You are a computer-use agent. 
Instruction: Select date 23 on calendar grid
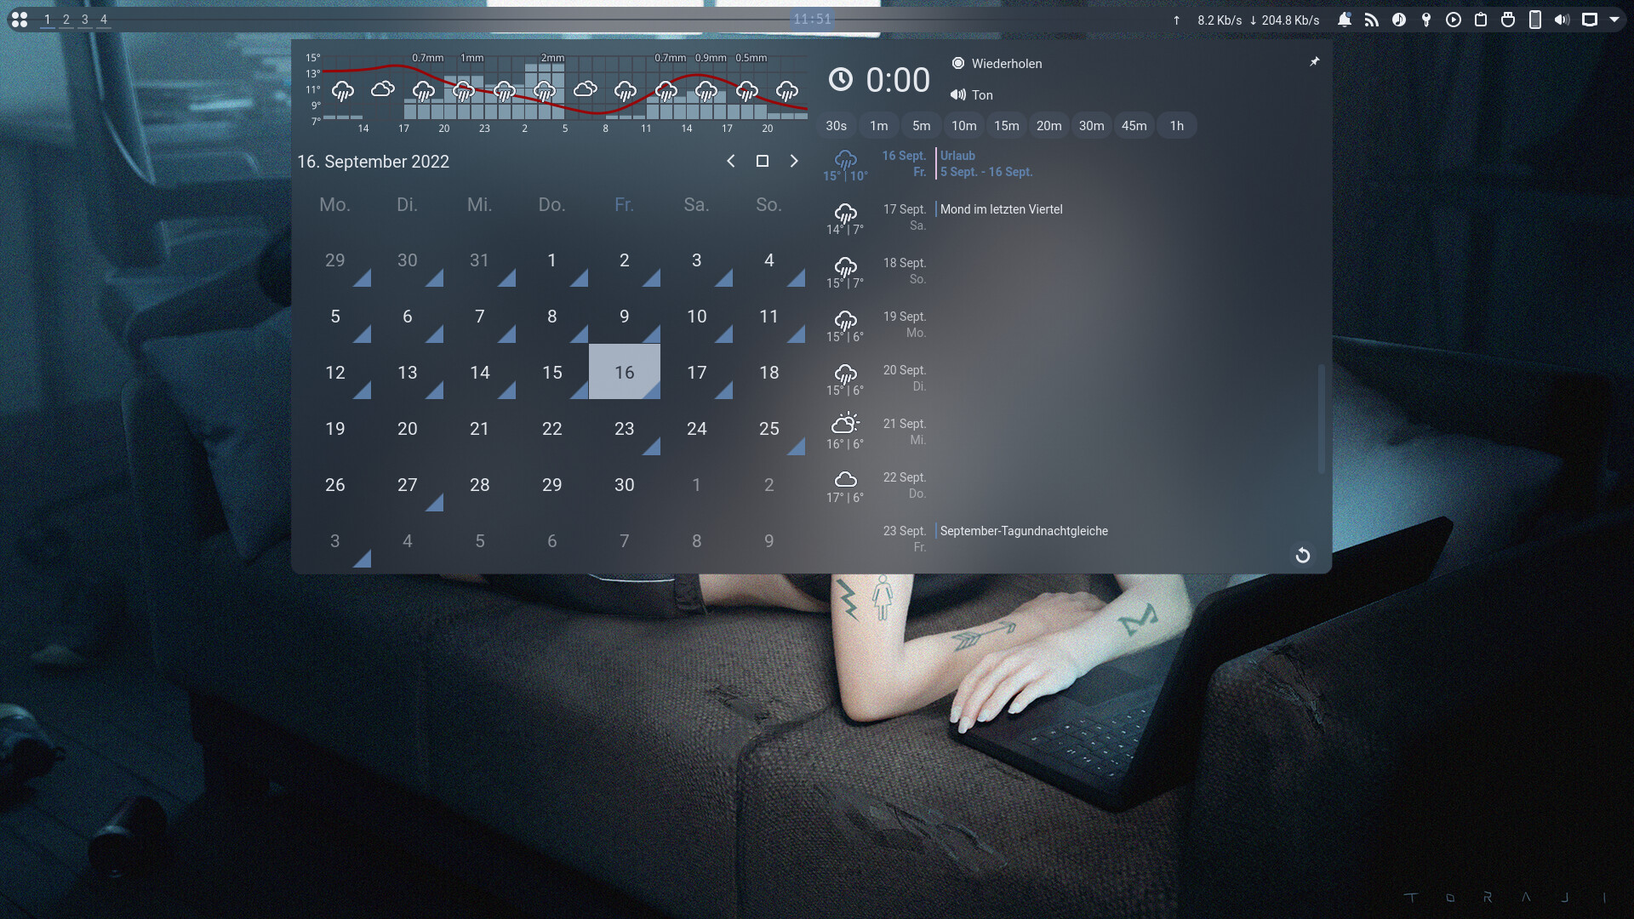[x=624, y=427]
